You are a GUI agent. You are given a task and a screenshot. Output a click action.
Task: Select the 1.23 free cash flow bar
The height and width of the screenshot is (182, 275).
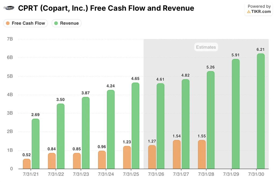(x=127, y=158)
